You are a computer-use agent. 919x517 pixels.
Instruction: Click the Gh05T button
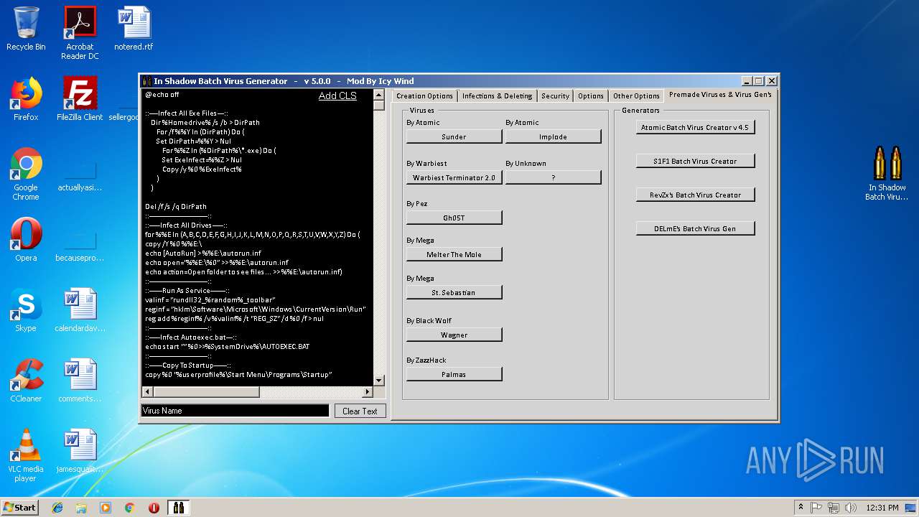point(454,218)
